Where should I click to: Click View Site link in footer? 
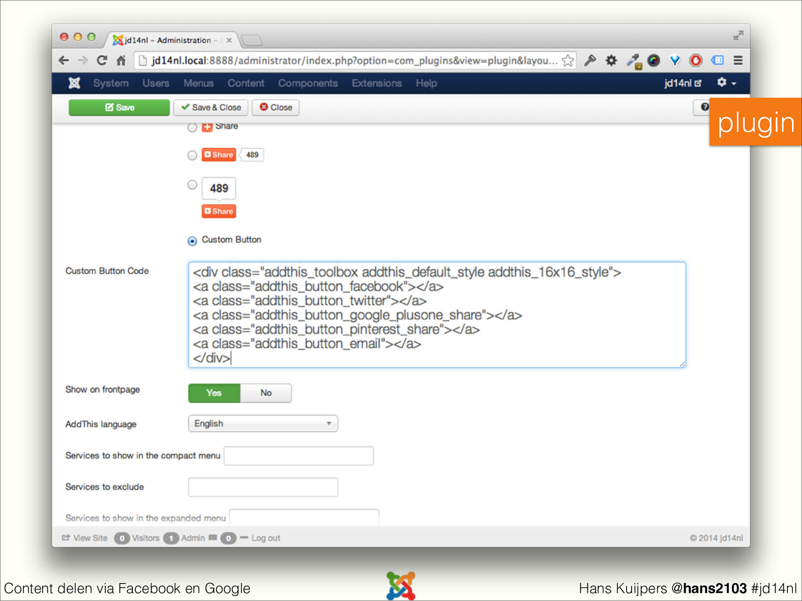click(x=85, y=538)
